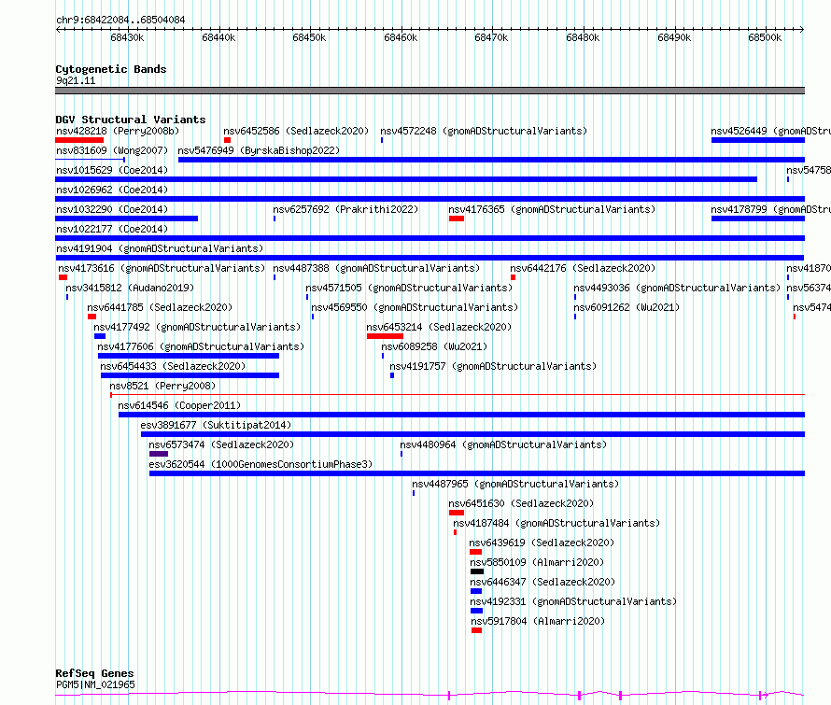Open nsv831609 (Wong2007) variant

[x=112, y=150]
